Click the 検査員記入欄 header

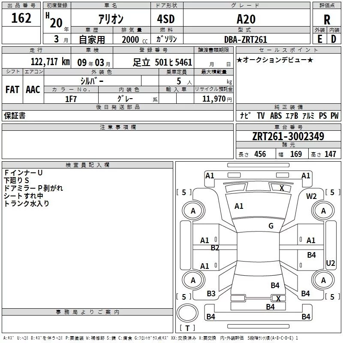(87, 165)
